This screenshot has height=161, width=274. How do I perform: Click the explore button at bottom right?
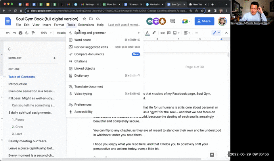click(212, 155)
